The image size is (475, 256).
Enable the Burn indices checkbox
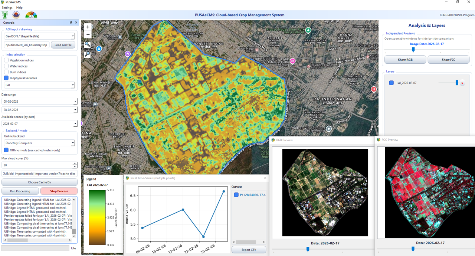6,72
